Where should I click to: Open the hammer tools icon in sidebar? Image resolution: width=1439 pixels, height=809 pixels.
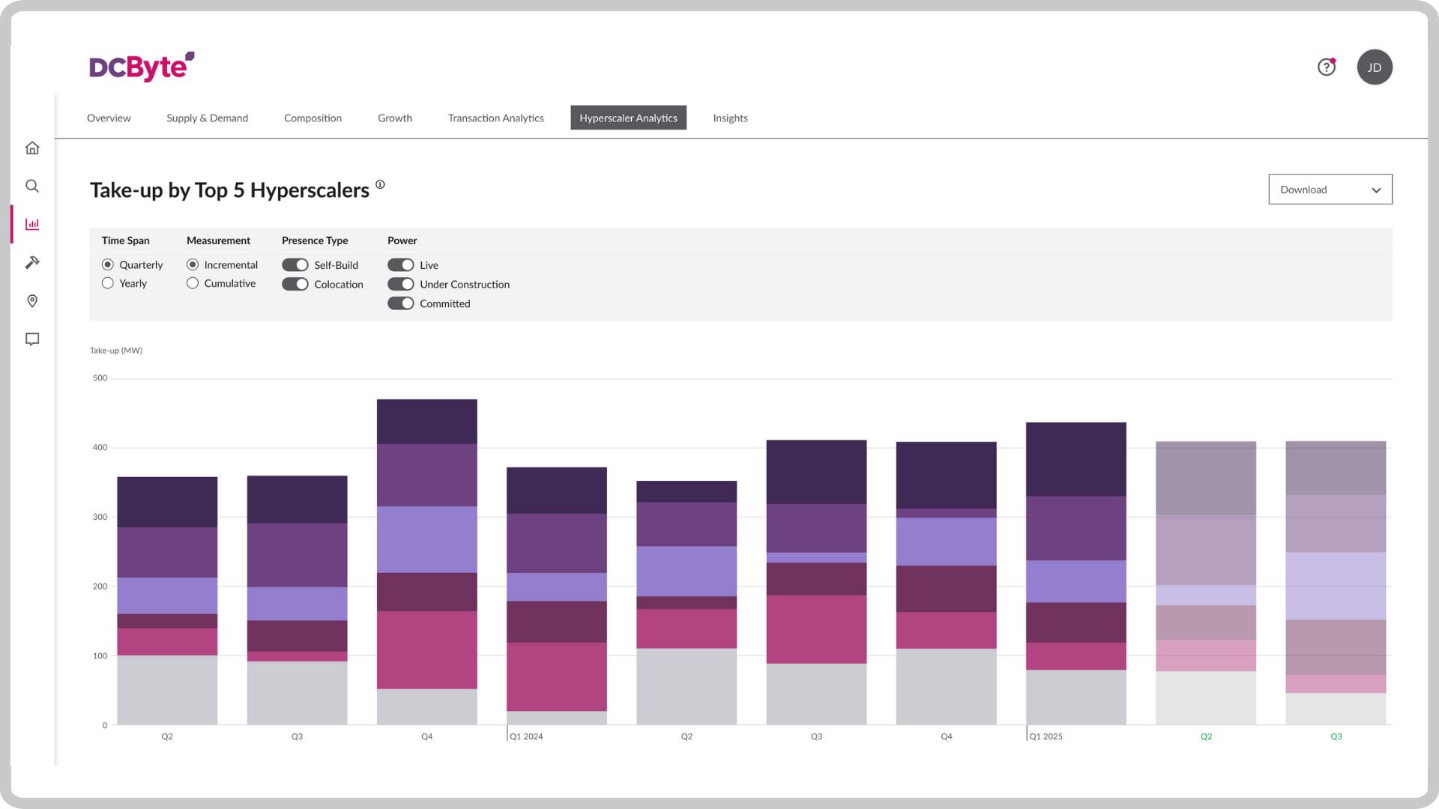click(32, 262)
